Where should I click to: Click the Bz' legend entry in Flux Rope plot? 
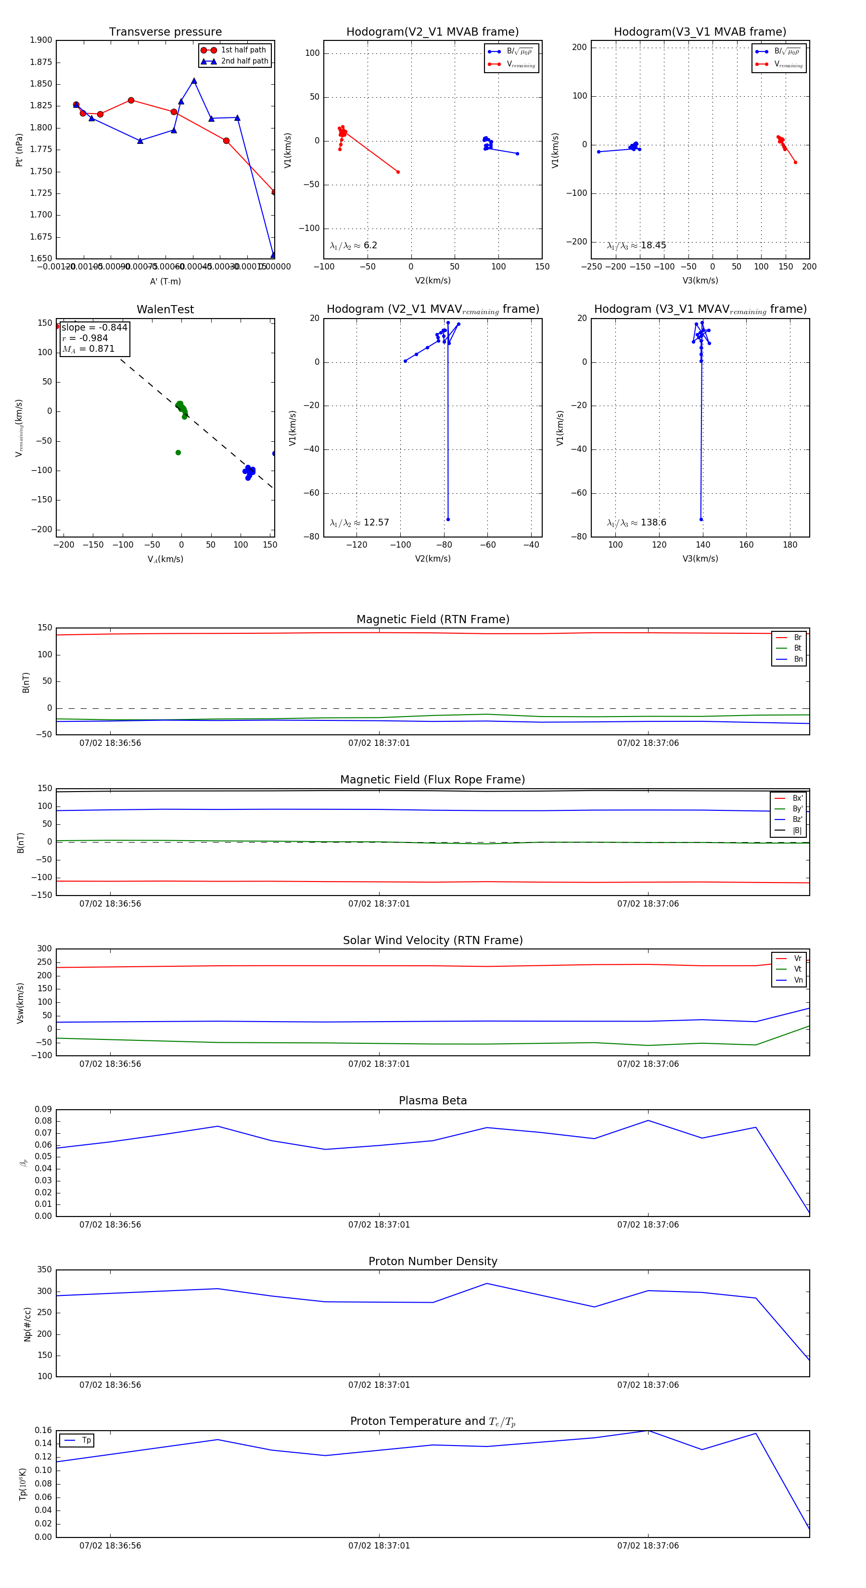(789, 820)
